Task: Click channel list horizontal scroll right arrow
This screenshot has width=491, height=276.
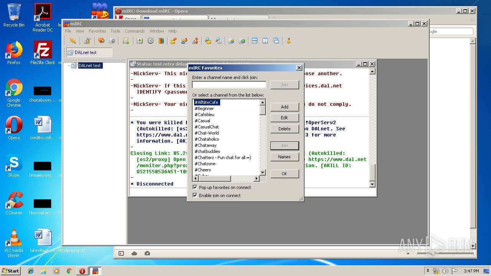Action: click(257, 179)
